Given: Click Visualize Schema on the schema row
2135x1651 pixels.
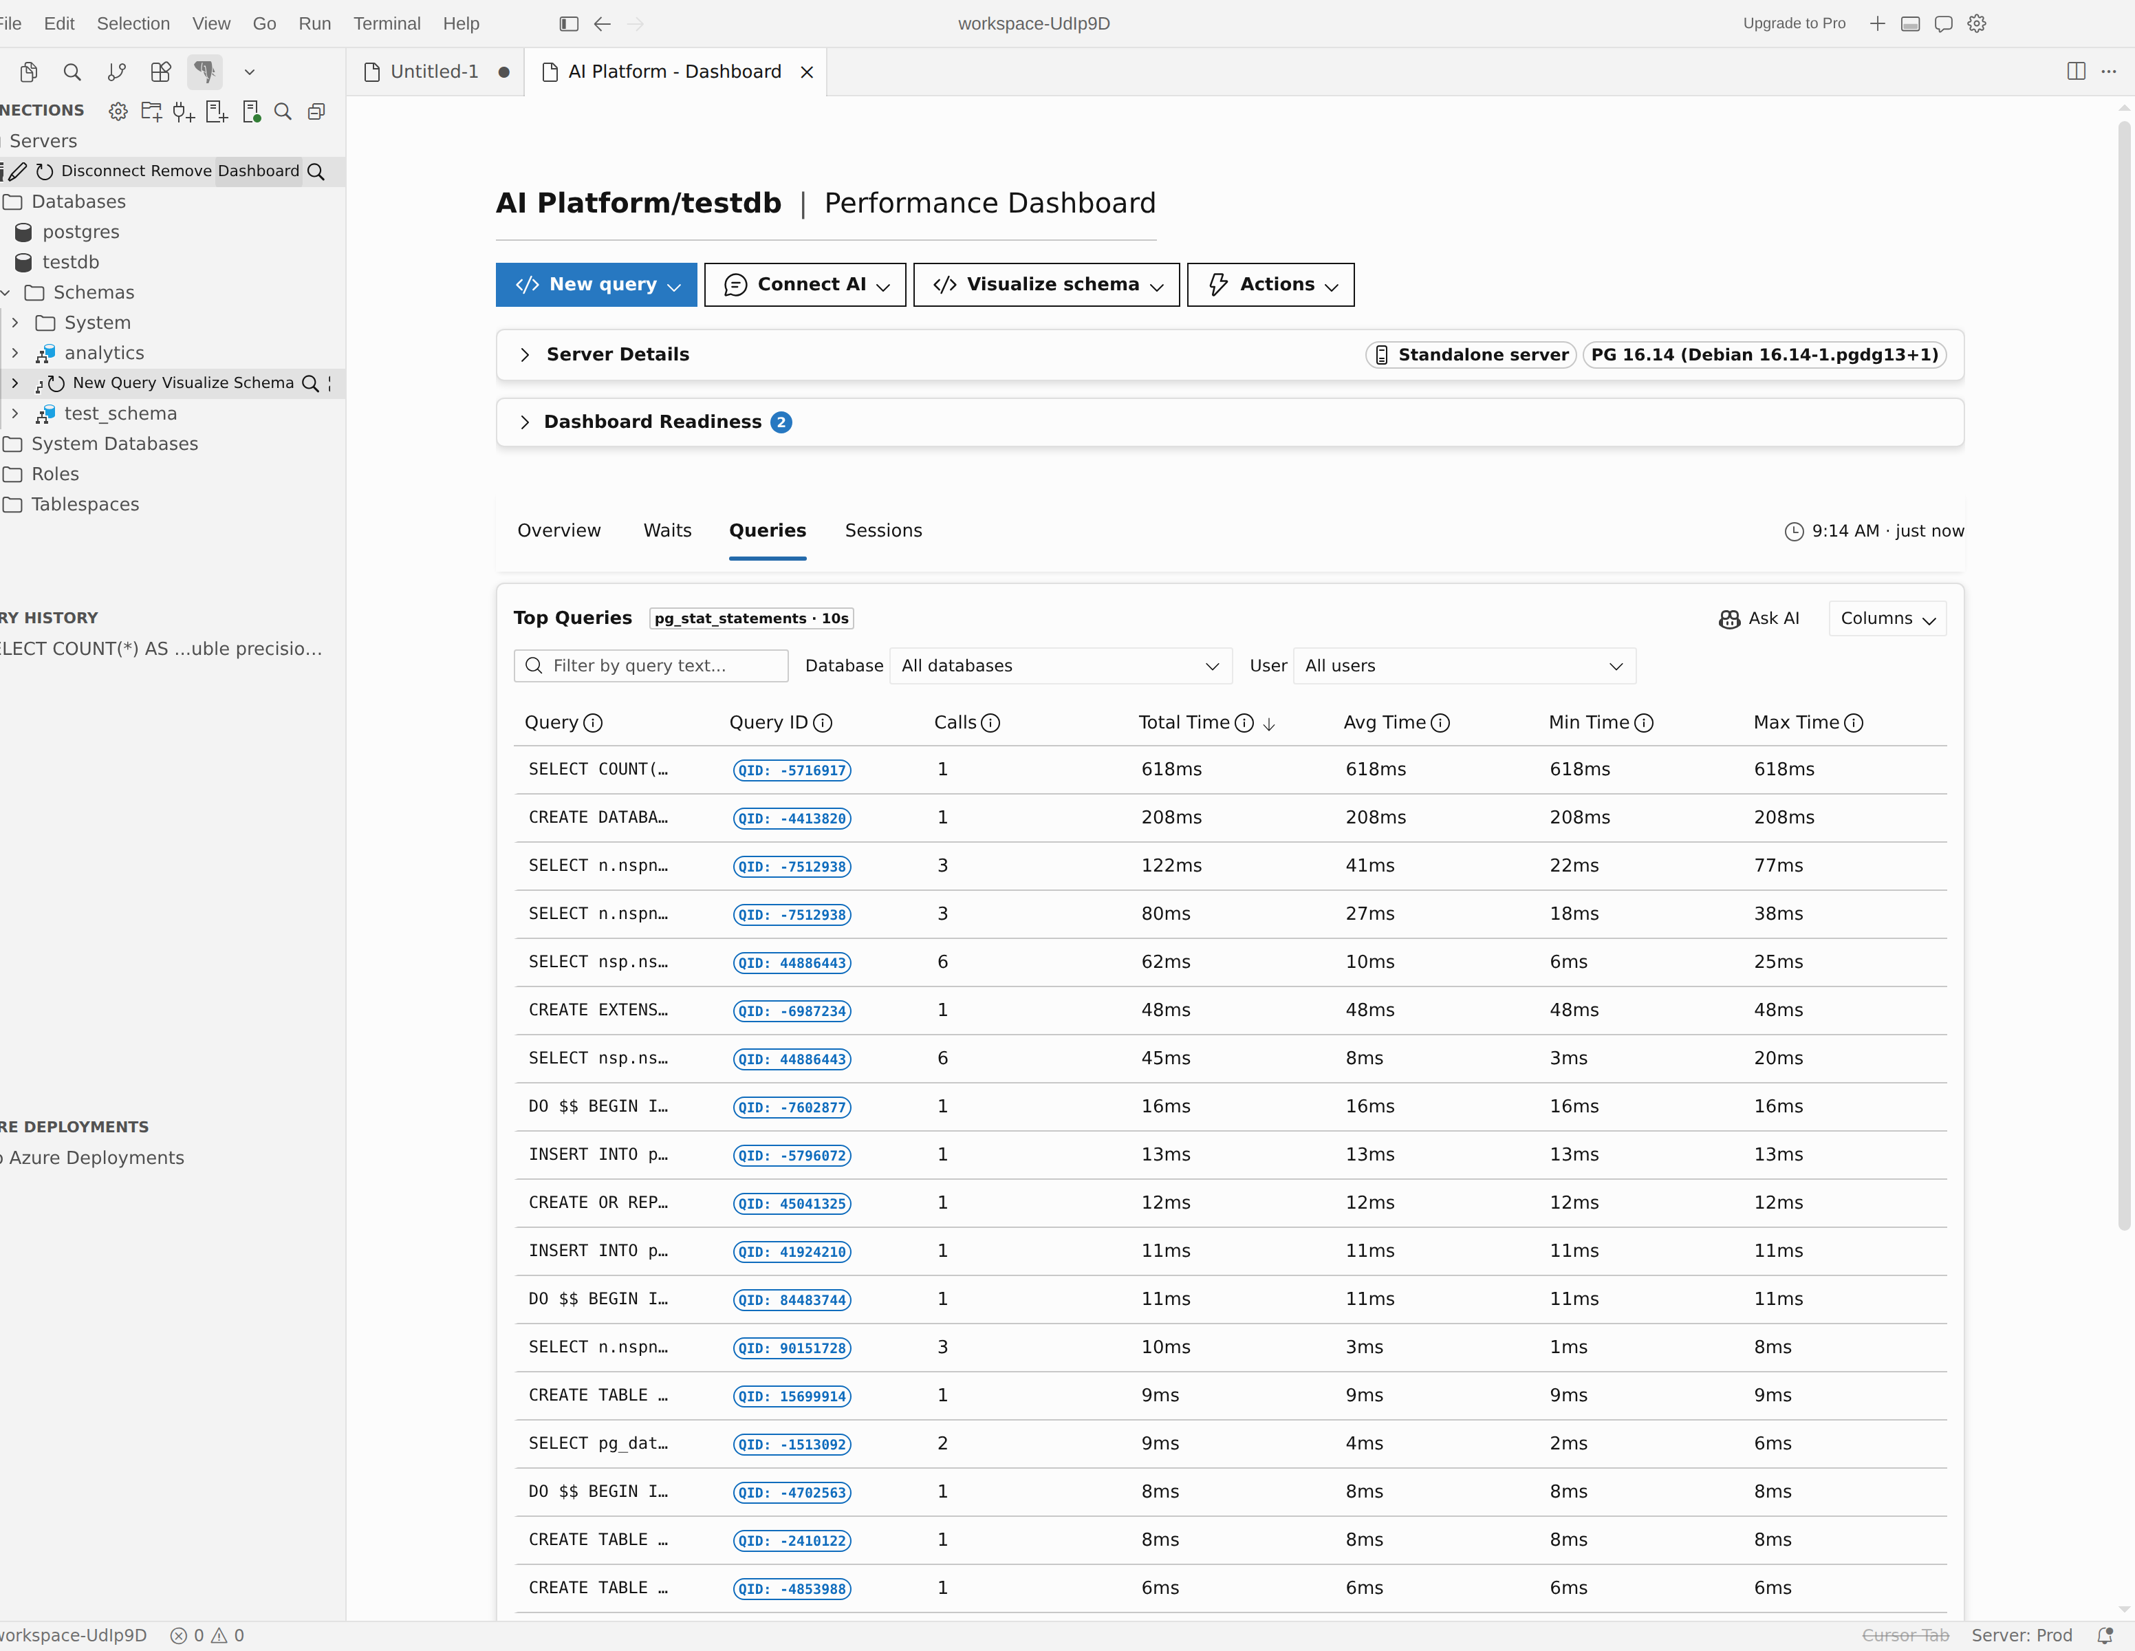Looking at the screenshot, I should pyautogui.click(x=227, y=383).
